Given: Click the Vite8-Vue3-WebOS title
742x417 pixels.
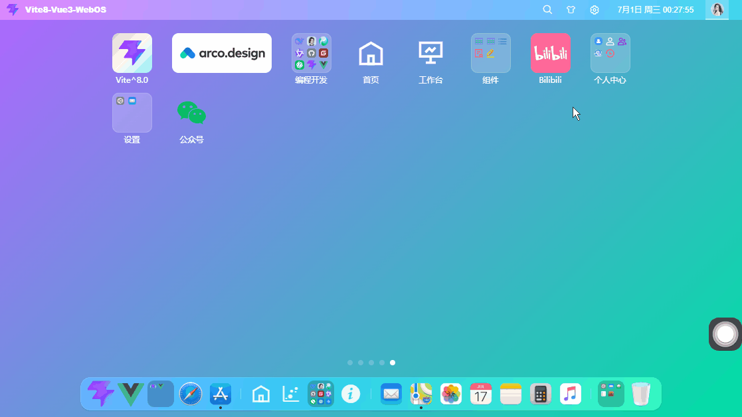Looking at the screenshot, I should click(x=66, y=9).
